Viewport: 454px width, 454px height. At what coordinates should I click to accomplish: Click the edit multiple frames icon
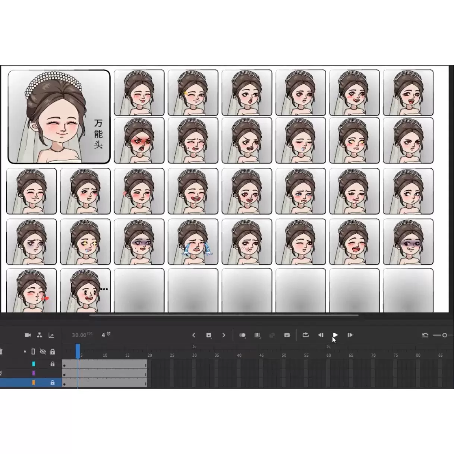pos(257,335)
